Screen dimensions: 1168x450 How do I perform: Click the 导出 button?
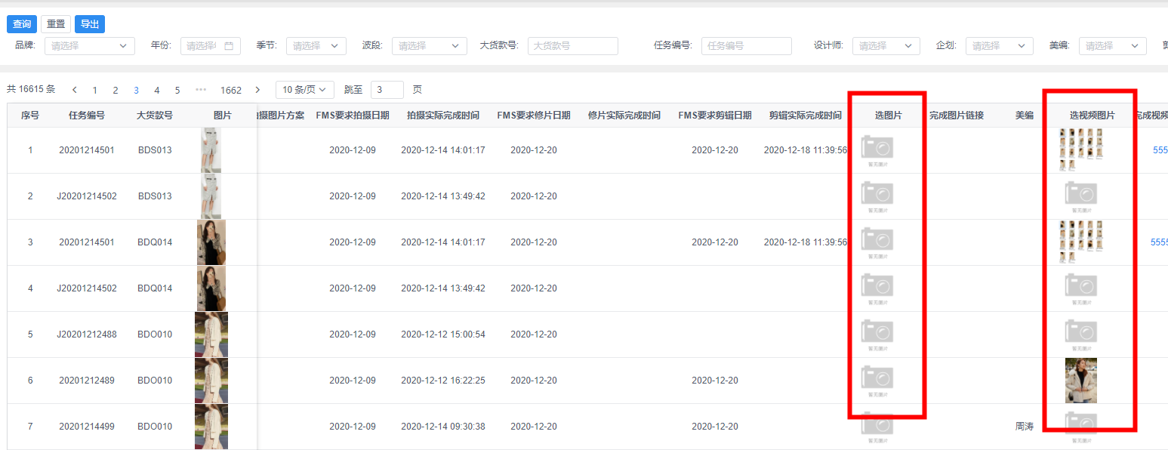coord(90,24)
